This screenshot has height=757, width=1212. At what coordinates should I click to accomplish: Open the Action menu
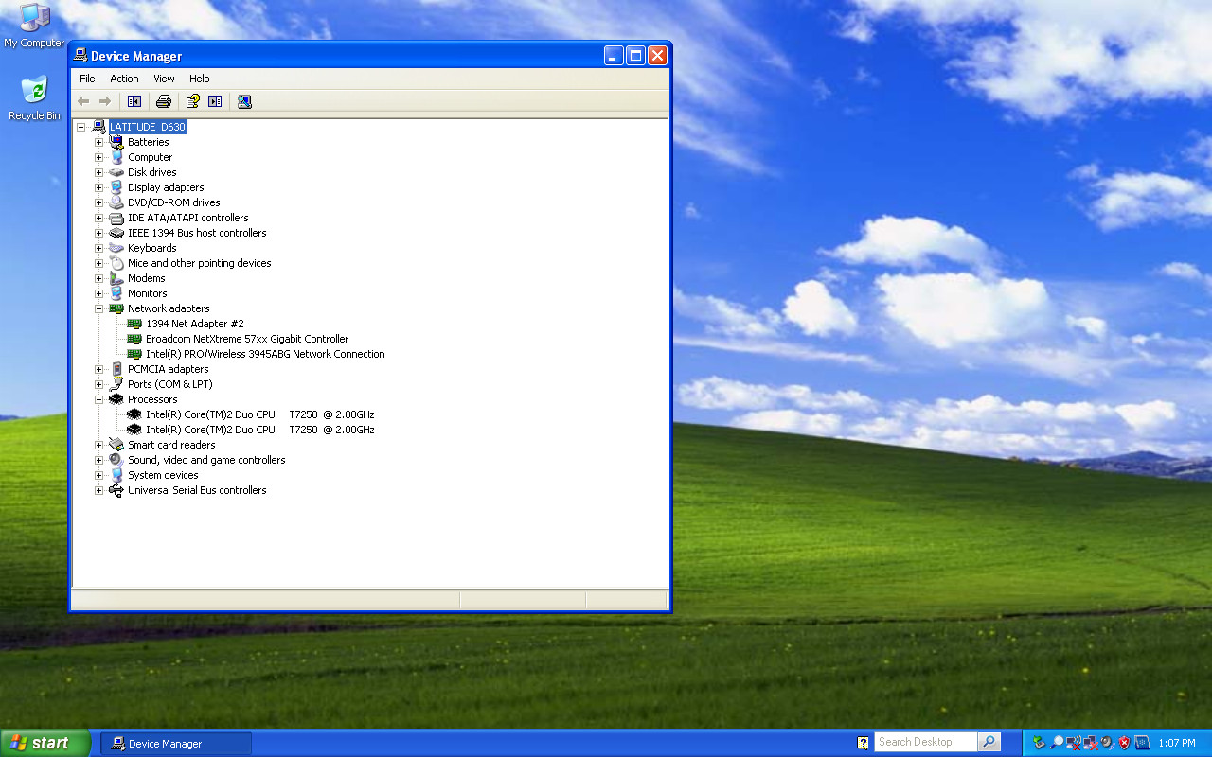click(x=124, y=79)
